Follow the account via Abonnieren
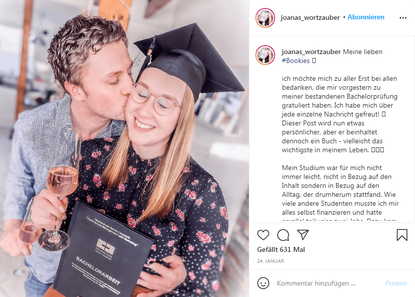 coord(366,17)
